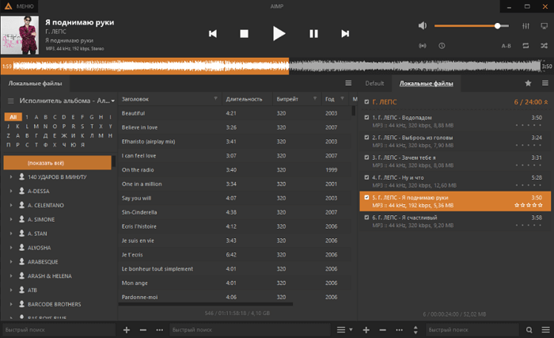
Task: Open the МЕНЮ main menu
Action: (x=19, y=6)
